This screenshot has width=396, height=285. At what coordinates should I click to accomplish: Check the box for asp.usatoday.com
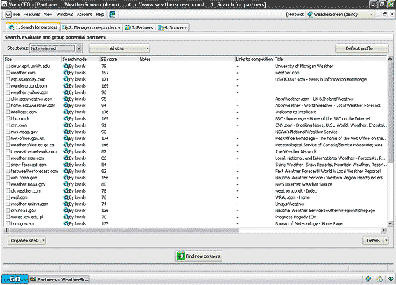point(8,79)
